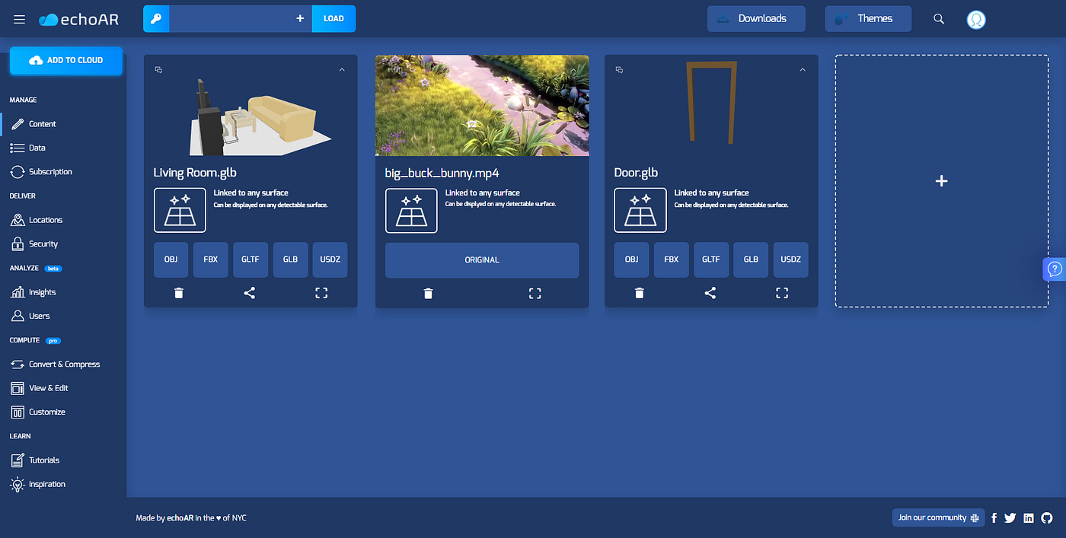Download the ORIGINAL big_buck_bunny.mp4 file

(x=481, y=259)
